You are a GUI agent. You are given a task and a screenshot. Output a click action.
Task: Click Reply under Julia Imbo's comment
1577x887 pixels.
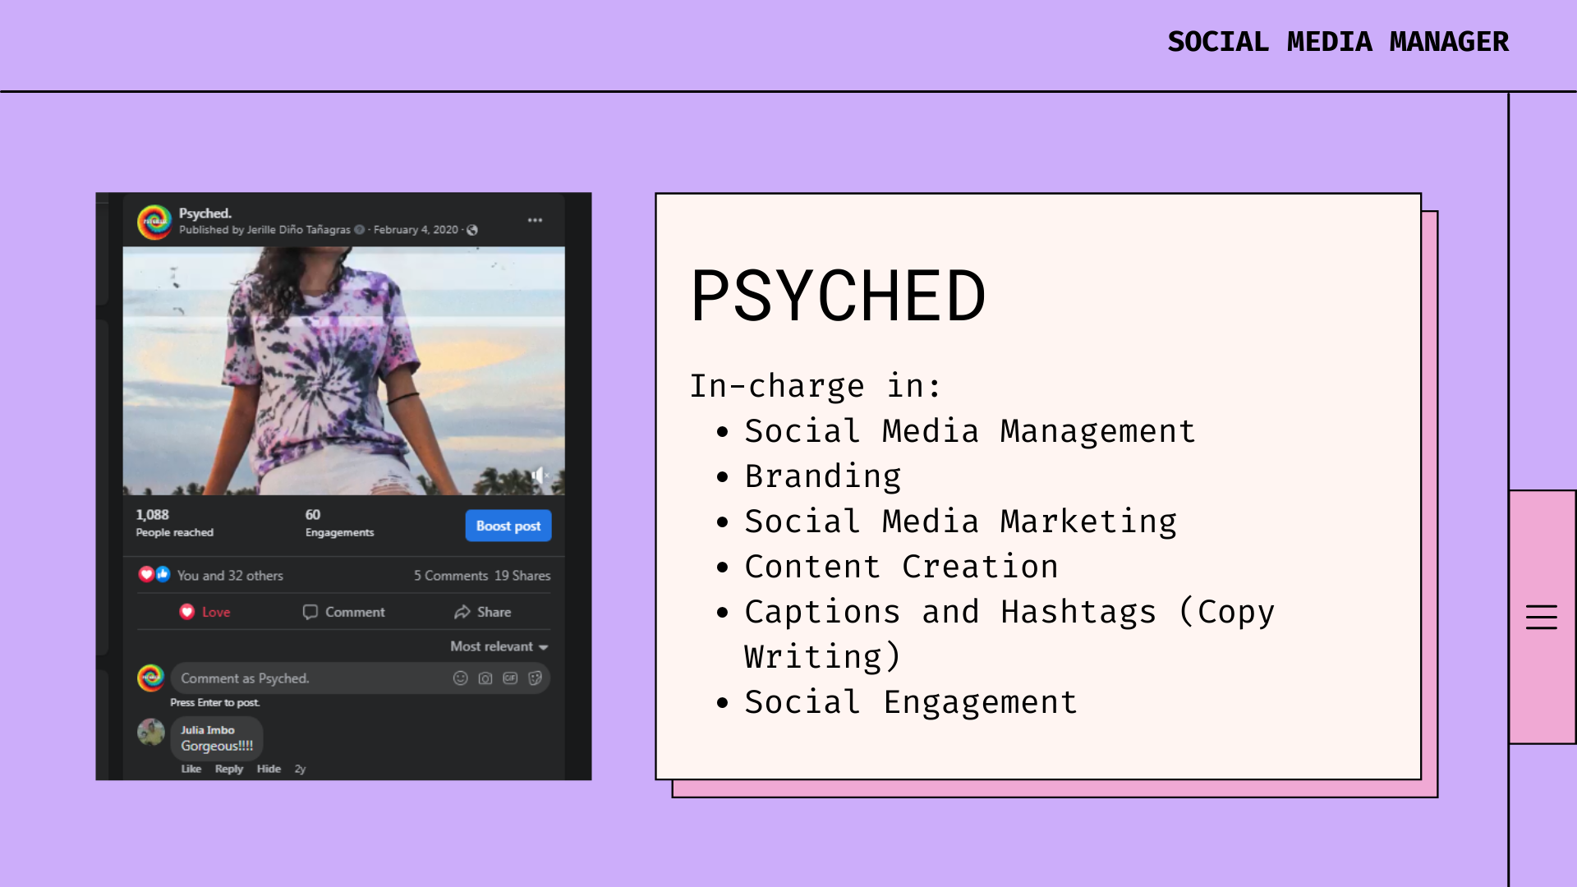[x=228, y=769]
